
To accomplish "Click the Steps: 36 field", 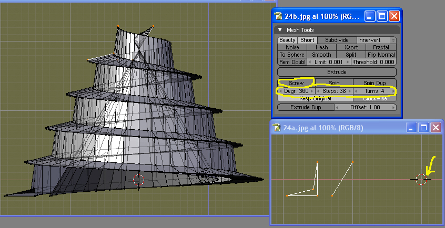I will pos(334,91).
